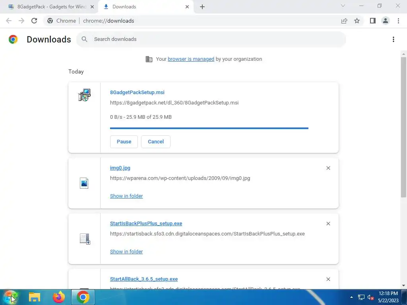Click the 8GadgetPack download progress bar
The width and height of the screenshot is (407, 305).
pyautogui.click(x=209, y=128)
